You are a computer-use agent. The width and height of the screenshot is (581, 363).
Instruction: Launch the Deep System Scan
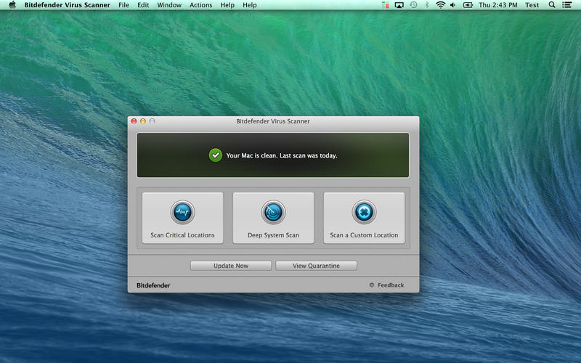pos(274,218)
